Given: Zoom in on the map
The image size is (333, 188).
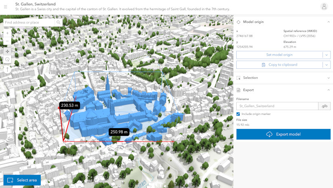Looking at the screenshot, I should [x=7, y=33].
